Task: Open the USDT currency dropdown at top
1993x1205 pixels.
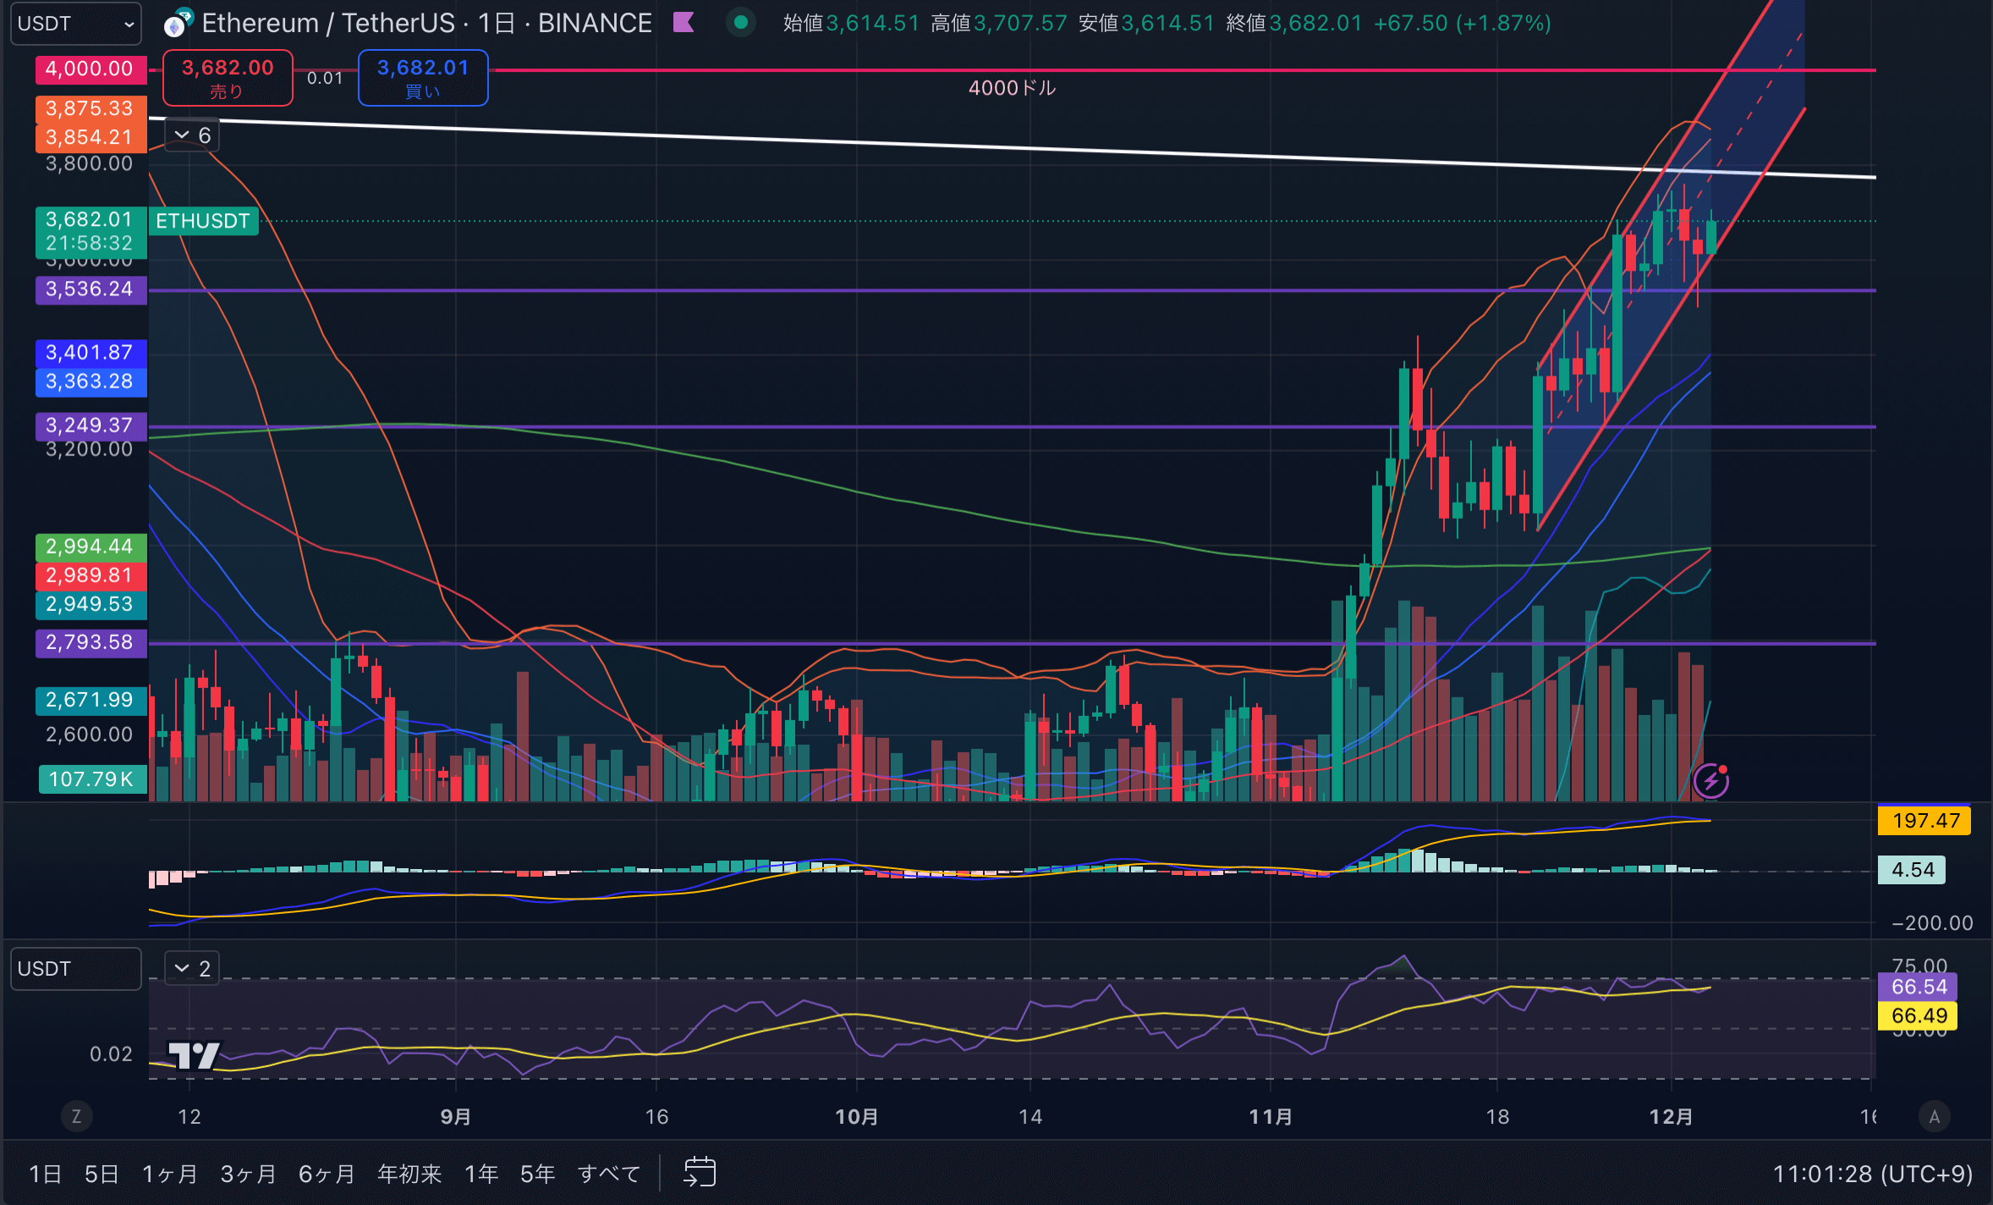Action: pyautogui.click(x=75, y=24)
